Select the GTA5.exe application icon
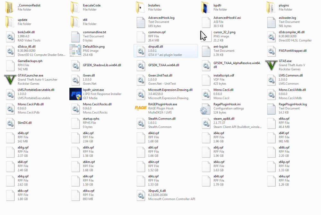The width and height of the screenshot is (321, 215). tap(271, 65)
